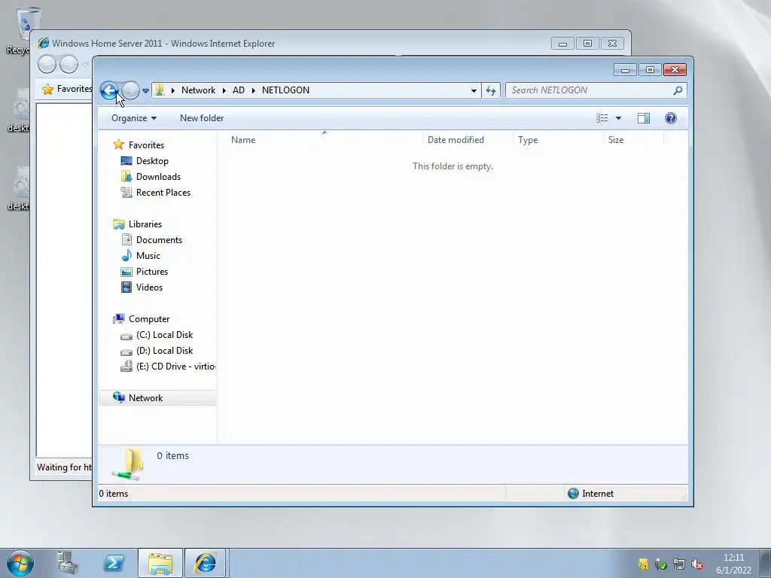
Task: Click the search magnifier icon
Action: 678,90
